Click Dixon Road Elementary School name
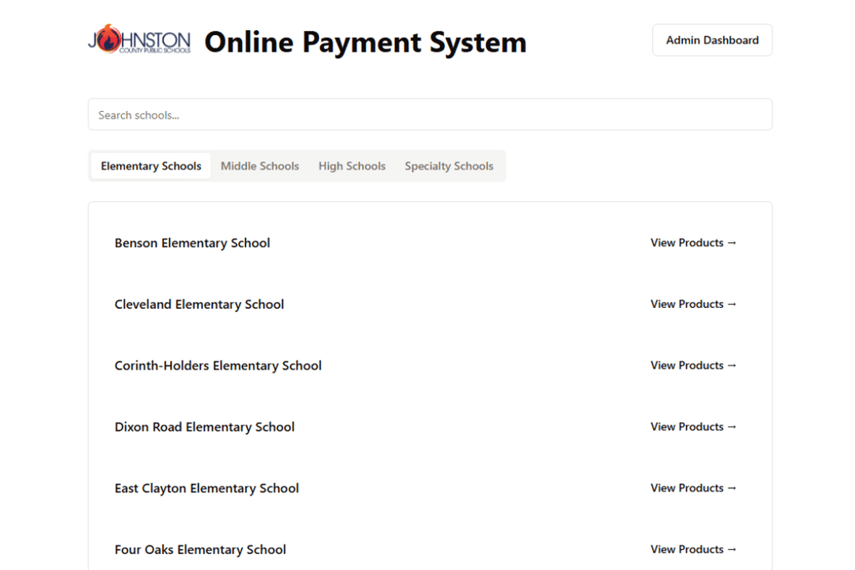 (205, 426)
